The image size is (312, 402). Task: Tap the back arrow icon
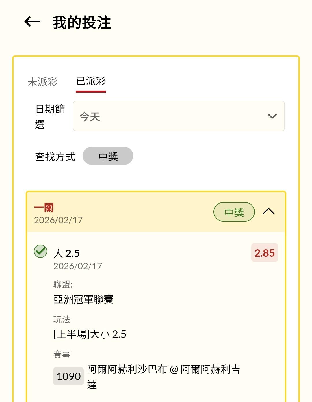coord(32,22)
